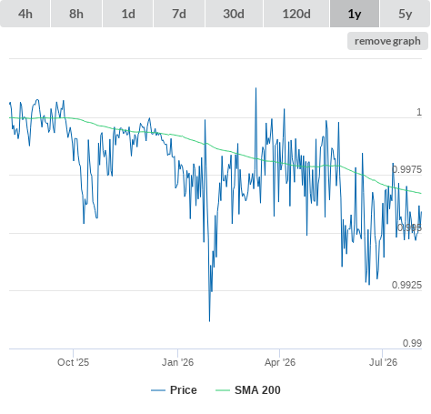The width and height of the screenshot is (431, 414).
Task: Switch chart to 5y range
Action: (x=405, y=14)
